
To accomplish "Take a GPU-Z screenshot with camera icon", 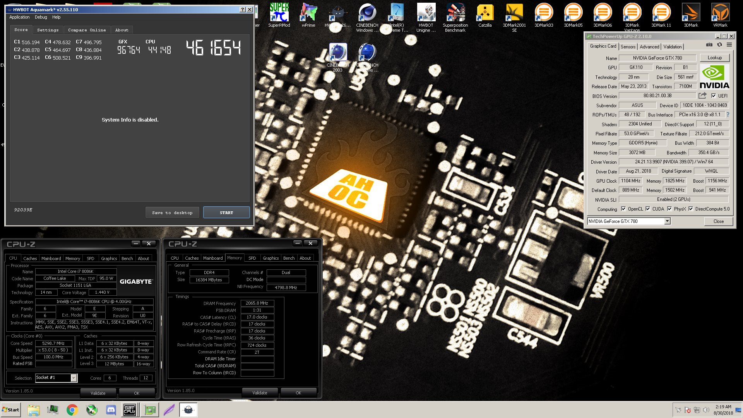I will [709, 45].
